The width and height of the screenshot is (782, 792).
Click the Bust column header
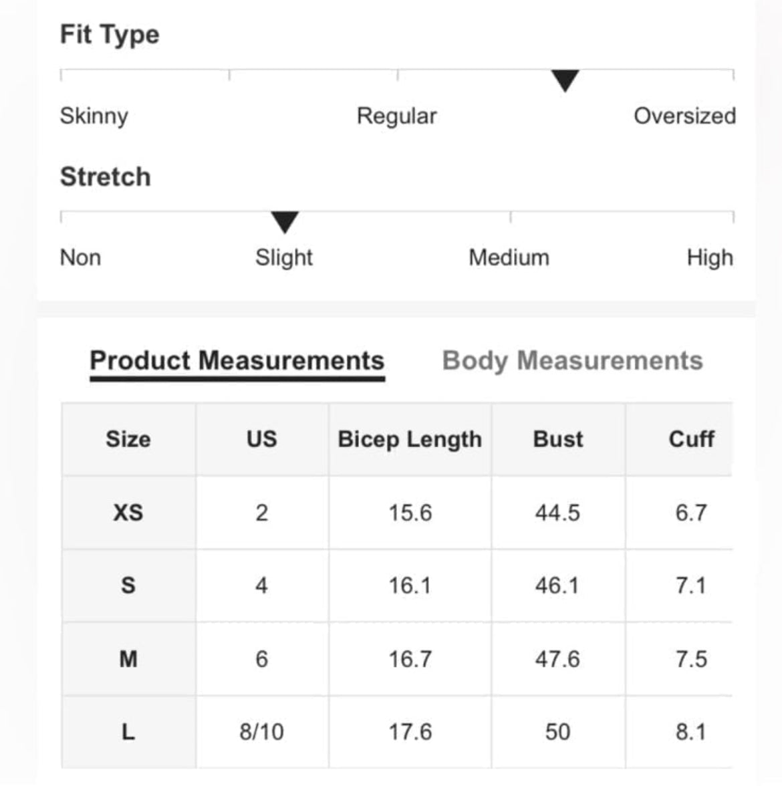click(x=558, y=439)
